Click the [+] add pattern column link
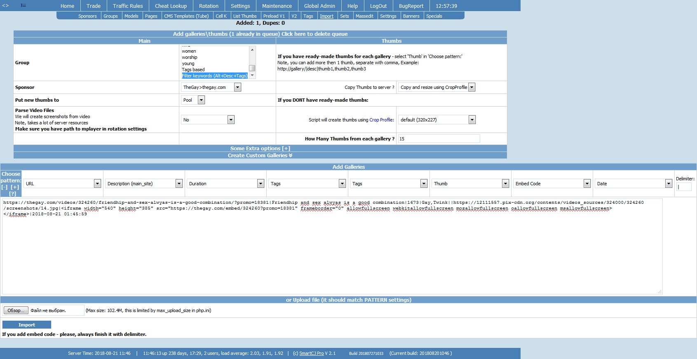697x359 pixels. [x=15, y=187]
